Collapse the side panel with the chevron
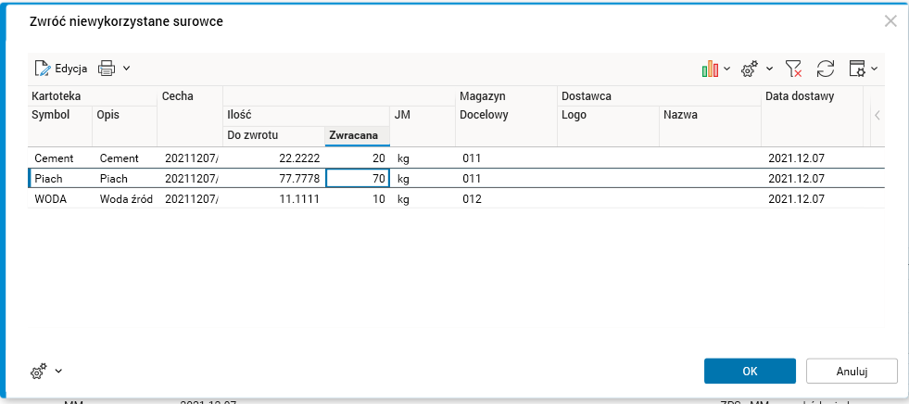 tap(877, 116)
